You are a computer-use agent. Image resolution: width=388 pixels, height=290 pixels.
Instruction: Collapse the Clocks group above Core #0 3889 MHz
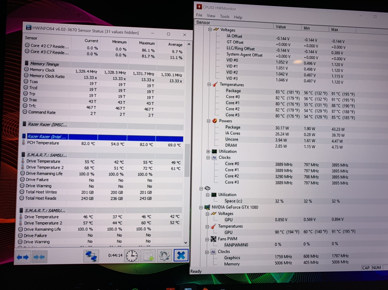[x=208, y=158]
